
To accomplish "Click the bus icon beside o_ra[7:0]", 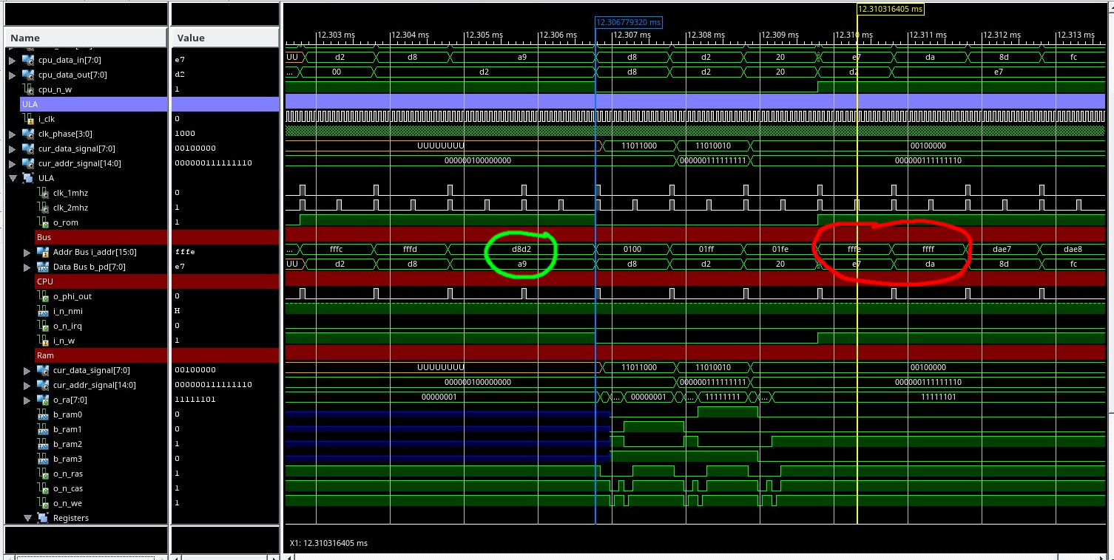I will coord(42,400).
